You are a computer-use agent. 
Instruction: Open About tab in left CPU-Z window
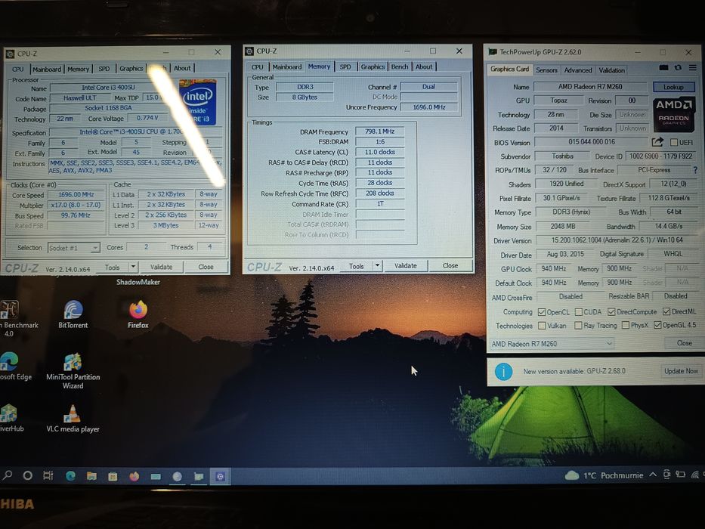182,68
